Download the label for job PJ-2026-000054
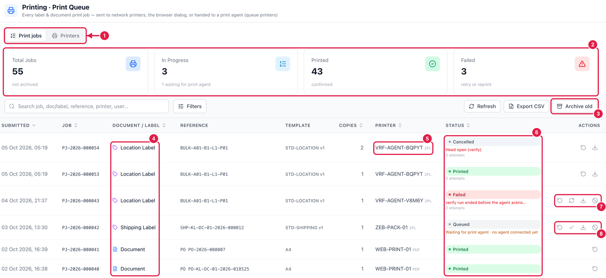 [x=595, y=148]
